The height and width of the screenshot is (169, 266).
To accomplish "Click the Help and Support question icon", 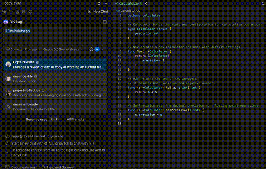I will (x=43, y=167).
